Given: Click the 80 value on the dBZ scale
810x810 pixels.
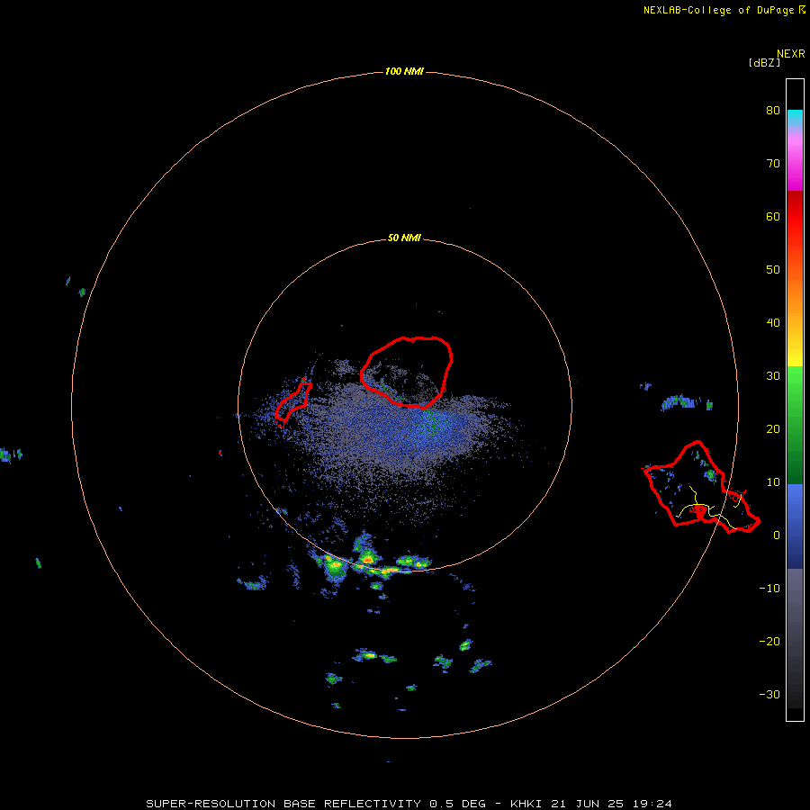Looking at the screenshot, I should 773,110.
